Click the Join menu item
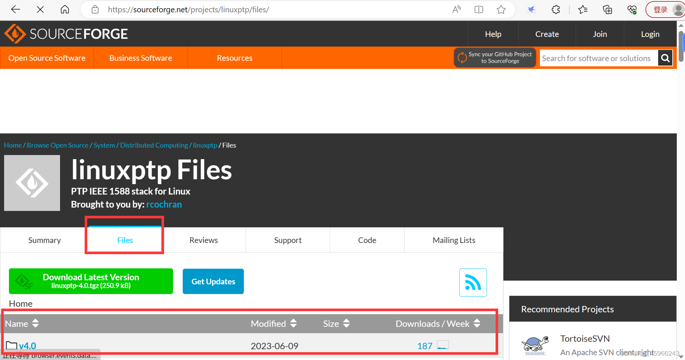 pos(600,34)
